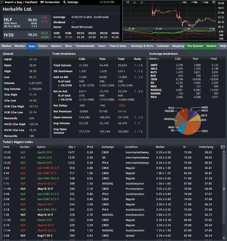
Task: Sort trades by Time column header
Action: pyautogui.click(x=6, y=147)
